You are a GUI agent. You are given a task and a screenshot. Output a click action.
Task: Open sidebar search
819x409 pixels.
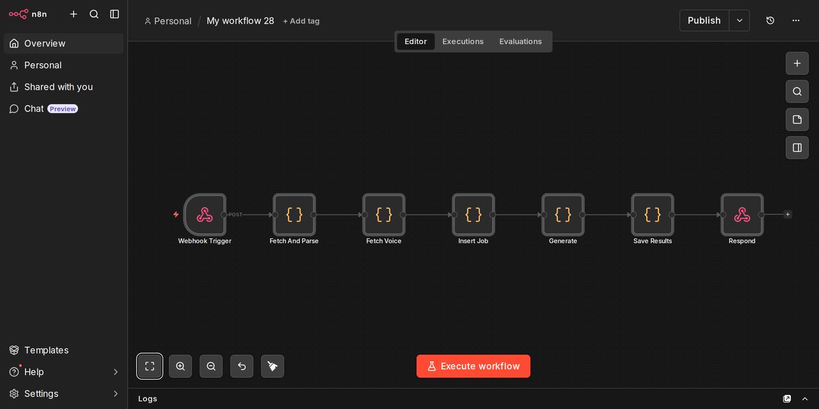coord(94,14)
